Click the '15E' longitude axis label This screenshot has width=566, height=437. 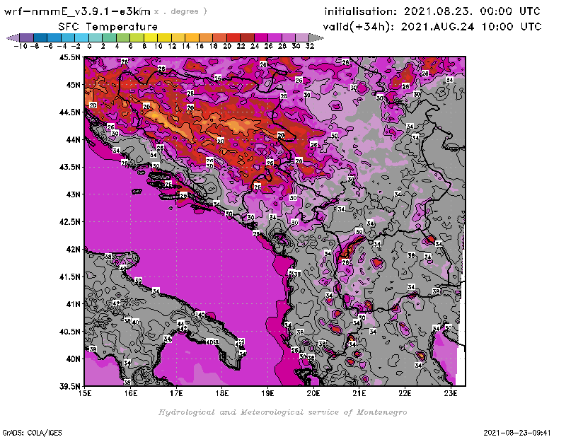(x=85, y=393)
